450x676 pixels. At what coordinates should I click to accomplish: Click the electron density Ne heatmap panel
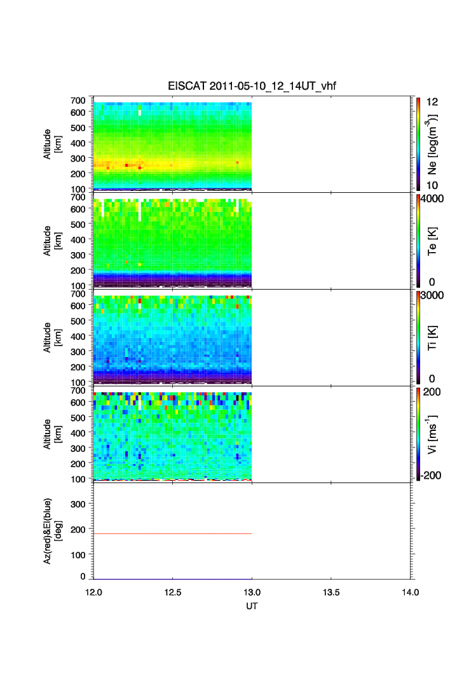172,146
